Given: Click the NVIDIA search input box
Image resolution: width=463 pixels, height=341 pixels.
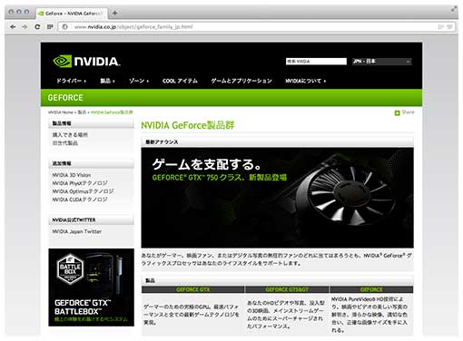Looking at the screenshot, I should pyautogui.click(x=316, y=62).
